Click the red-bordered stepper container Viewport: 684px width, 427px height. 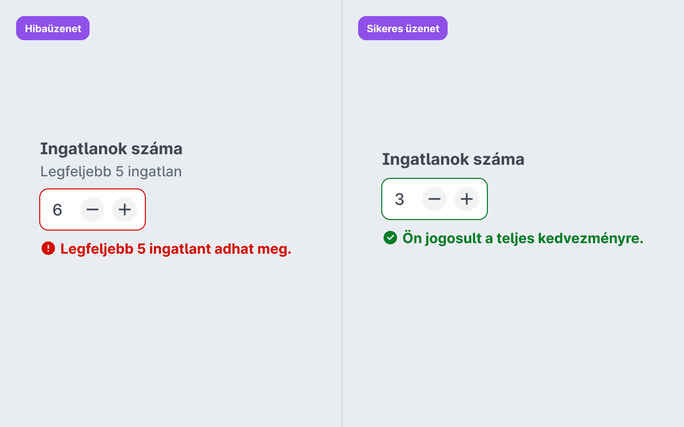coord(93,209)
